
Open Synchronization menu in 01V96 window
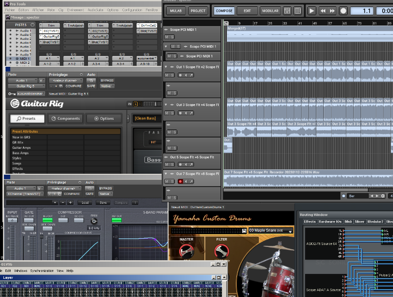point(42,270)
